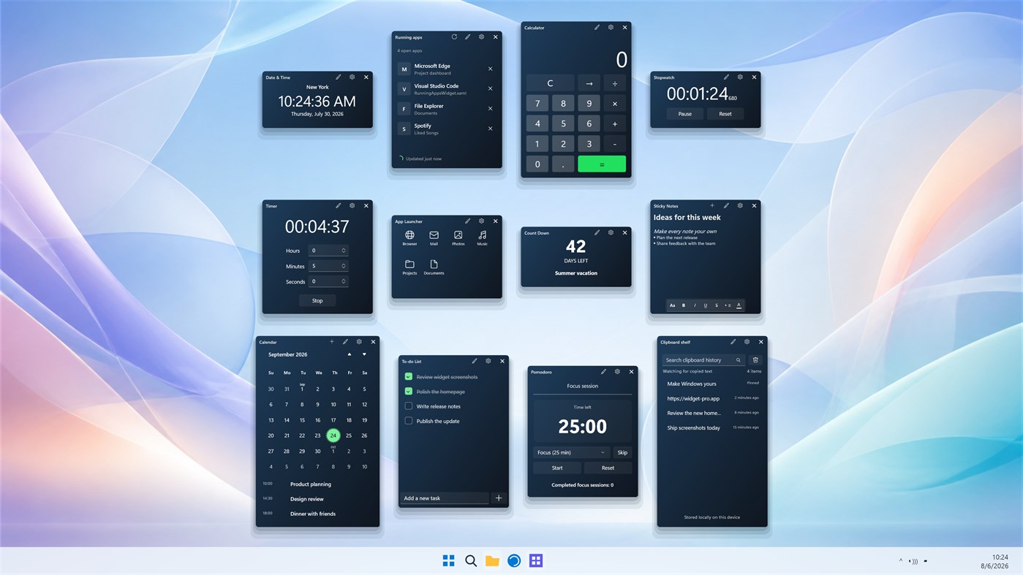
Task: Clear clipboard history with trash icon
Action: click(x=755, y=359)
